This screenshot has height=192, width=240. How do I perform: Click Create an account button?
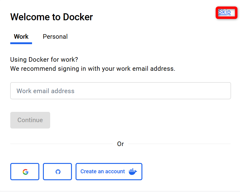109,171
